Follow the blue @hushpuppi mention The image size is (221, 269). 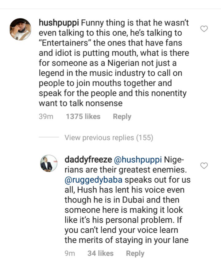pos(138,160)
